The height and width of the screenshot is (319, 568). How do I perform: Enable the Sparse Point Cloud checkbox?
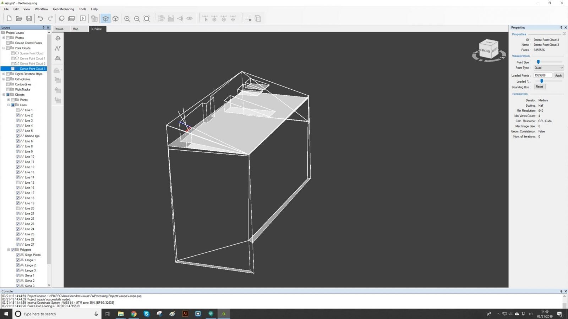pos(13,53)
